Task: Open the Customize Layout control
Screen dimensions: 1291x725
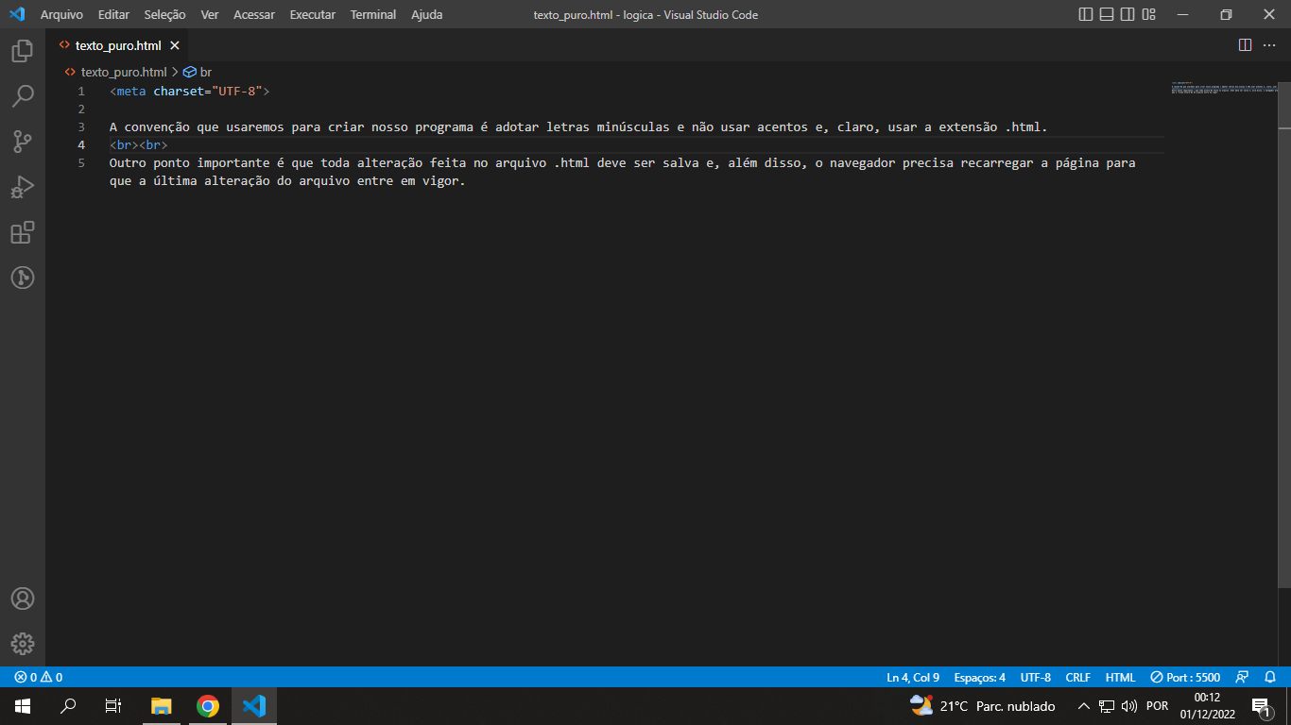Action: coord(1148,14)
